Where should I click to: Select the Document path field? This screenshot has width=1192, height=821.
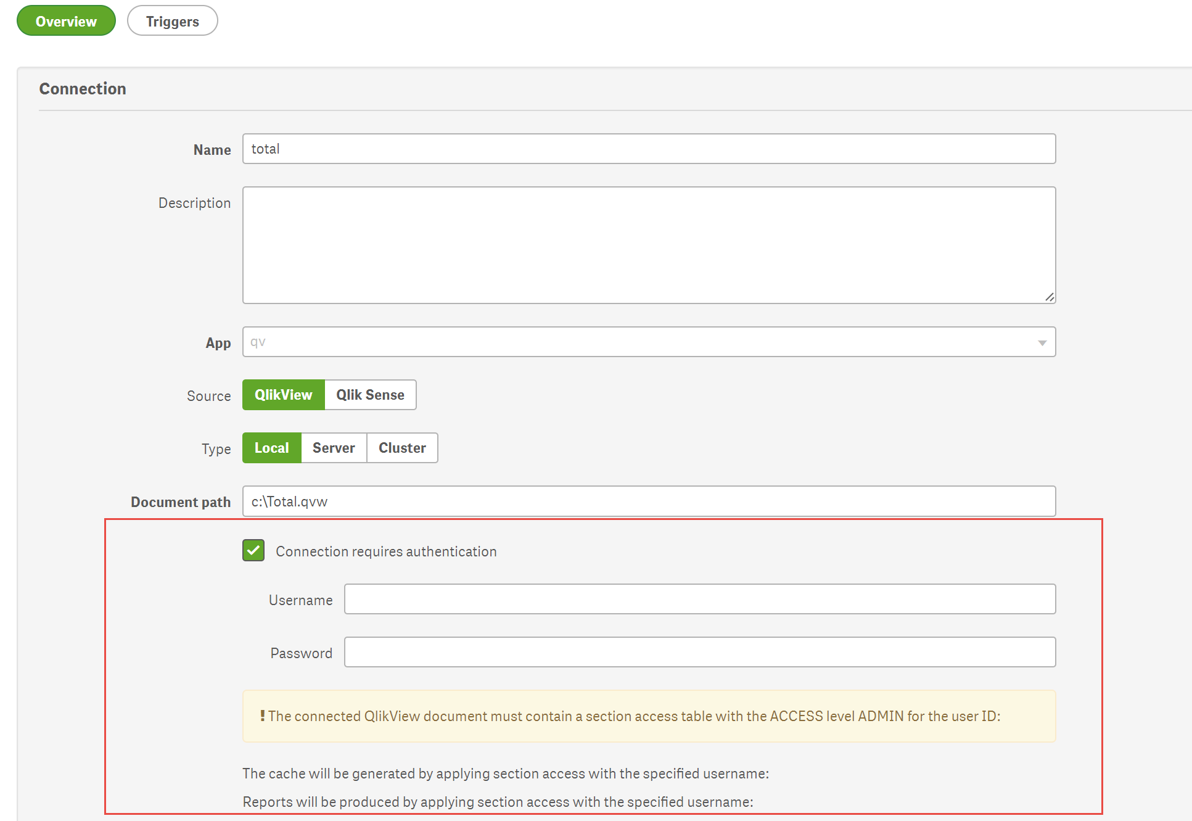tap(649, 501)
